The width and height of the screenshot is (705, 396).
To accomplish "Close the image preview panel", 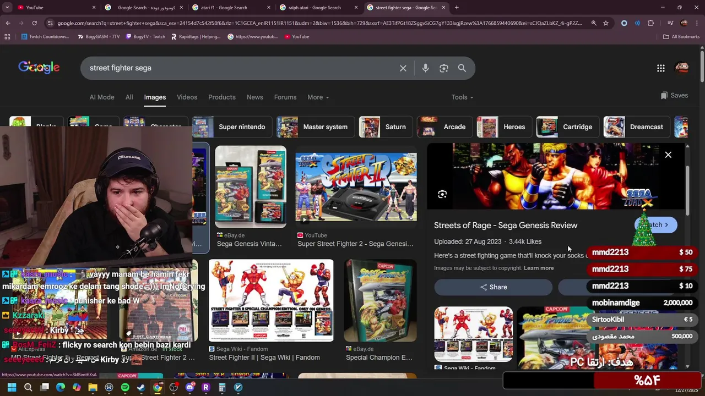I will 668,155.
